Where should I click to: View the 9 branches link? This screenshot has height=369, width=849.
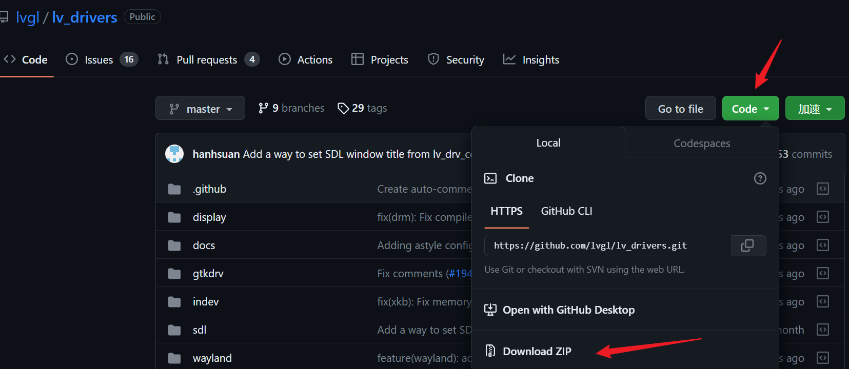291,108
